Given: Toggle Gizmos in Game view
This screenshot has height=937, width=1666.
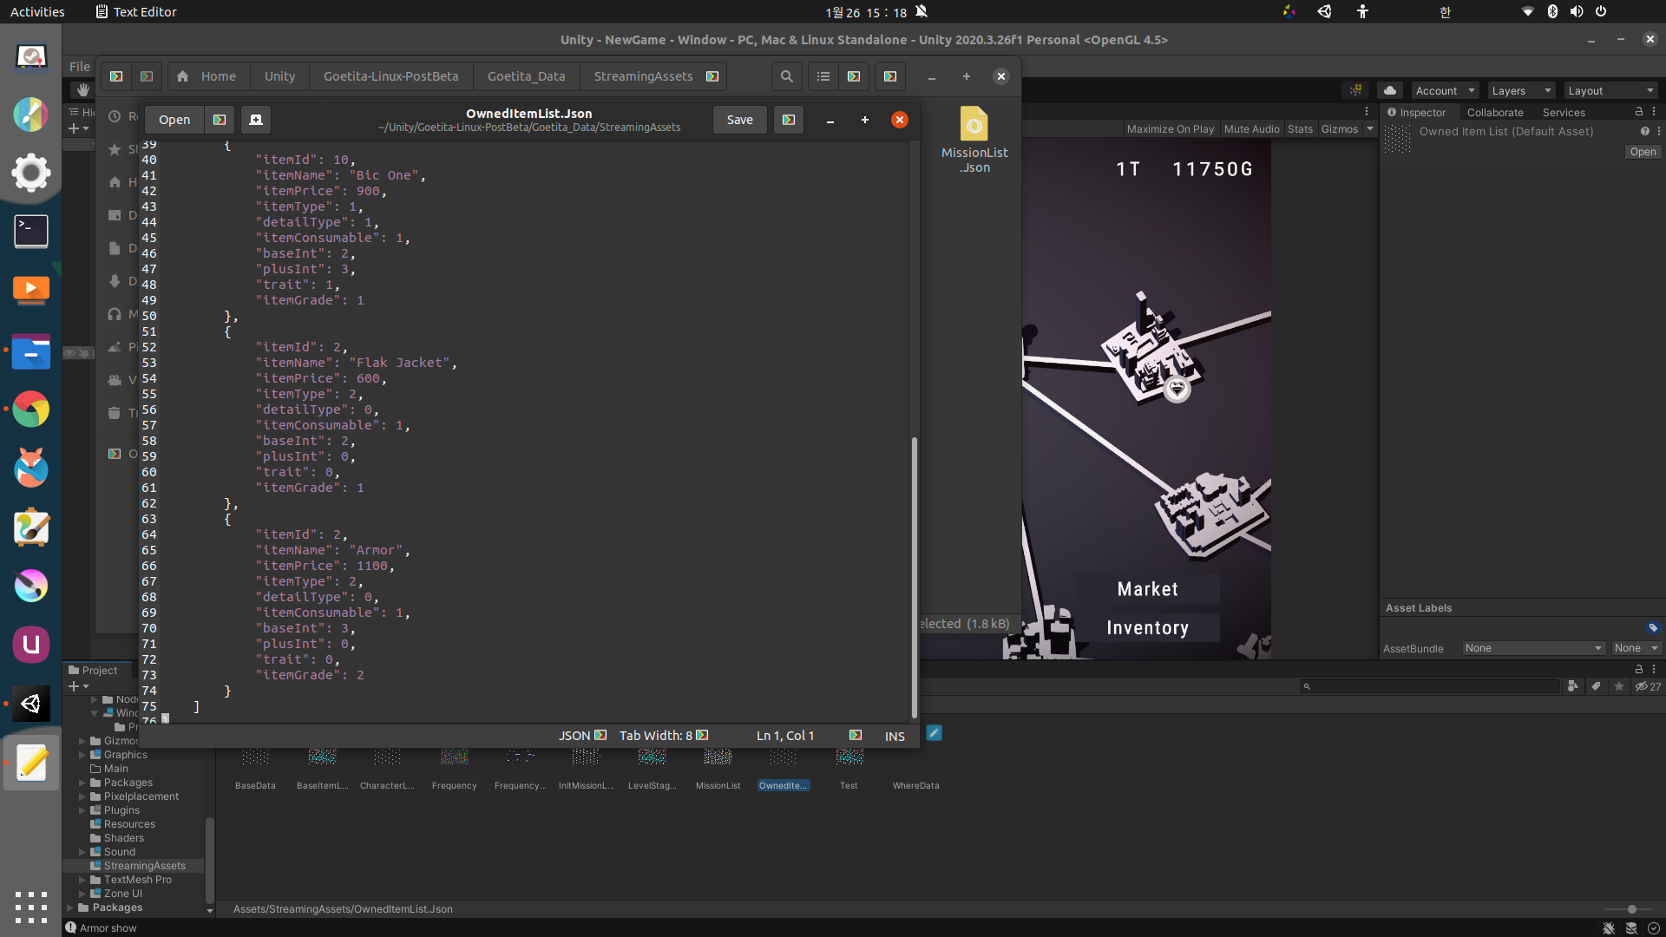Looking at the screenshot, I should [1339, 129].
